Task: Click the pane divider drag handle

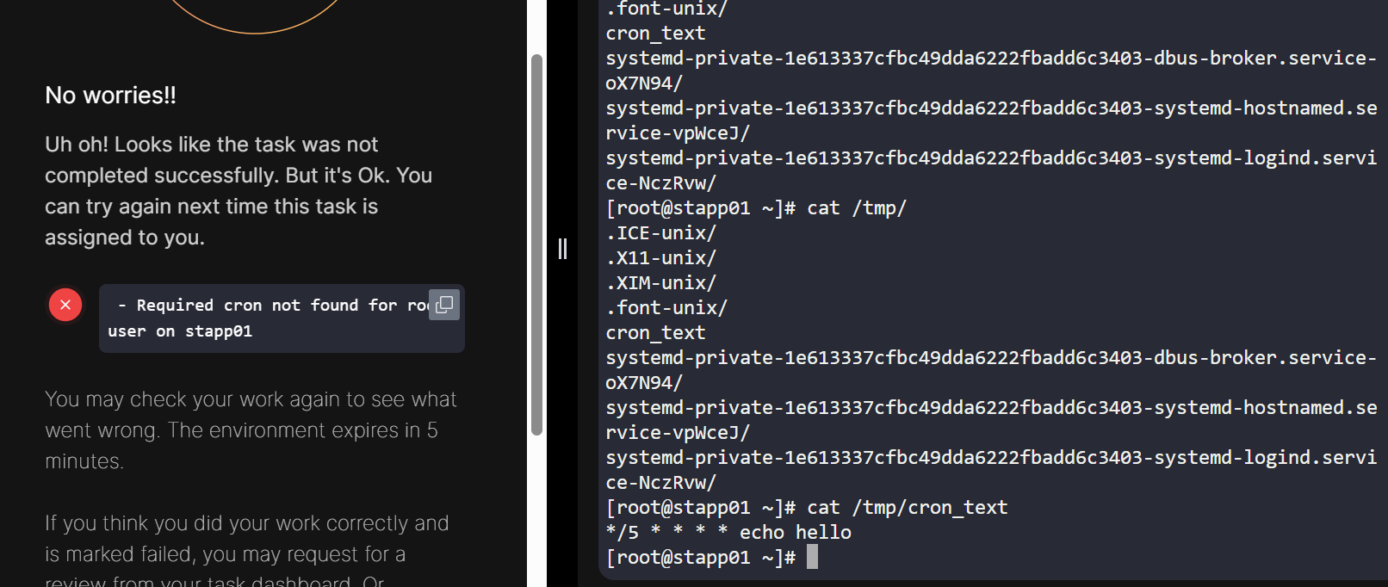Action: click(x=562, y=249)
